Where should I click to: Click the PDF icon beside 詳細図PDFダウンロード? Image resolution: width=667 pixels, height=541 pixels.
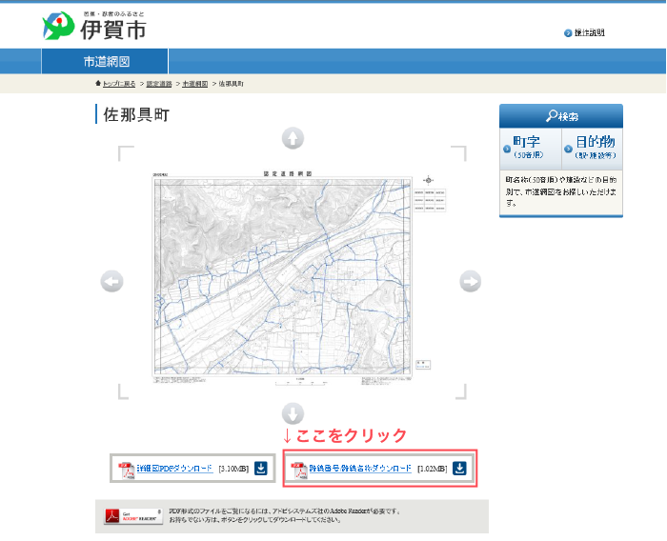click(x=127, y=471)
